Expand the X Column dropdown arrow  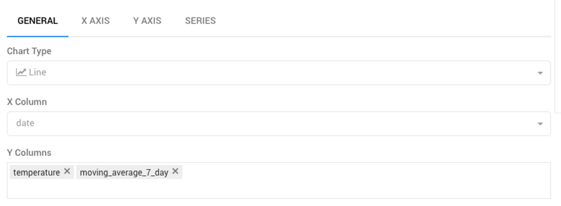[540, 124]
